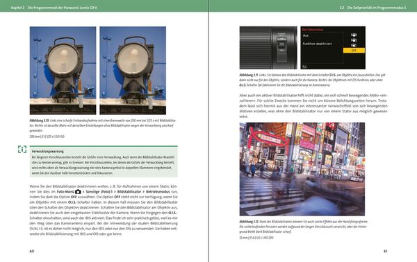
Task: Click bold word 'Betriebsmodus' in body text
Action: (x=158, y=191)
